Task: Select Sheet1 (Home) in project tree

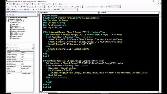Action: (16, 26)
